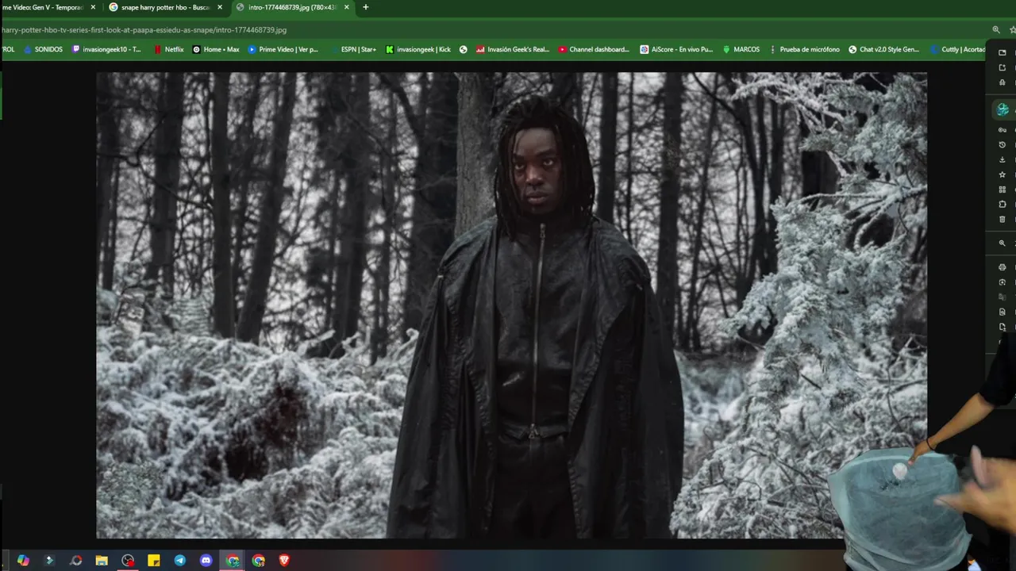Viewport: 1016px width, 571px height.
Task: Click the Google Lens search icon in menu
Action: [x=1003, y=282]
